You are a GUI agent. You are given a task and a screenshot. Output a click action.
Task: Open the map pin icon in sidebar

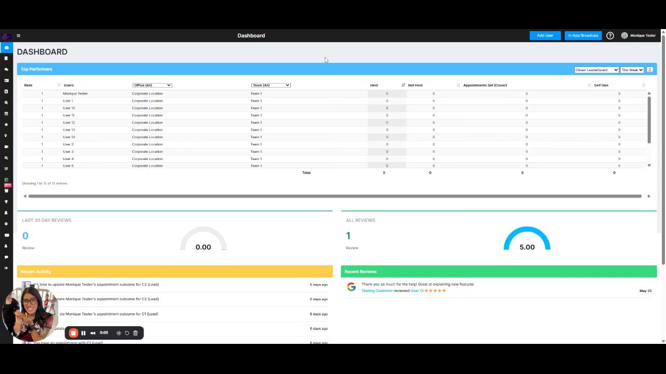coord(6,136)
